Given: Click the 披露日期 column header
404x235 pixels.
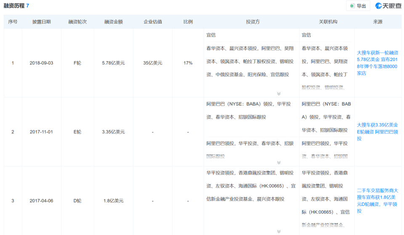Looking at the screenshot, I should [42, 22].
